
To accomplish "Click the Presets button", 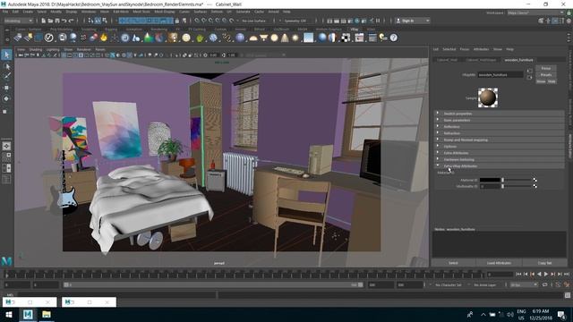I will 546,75.
